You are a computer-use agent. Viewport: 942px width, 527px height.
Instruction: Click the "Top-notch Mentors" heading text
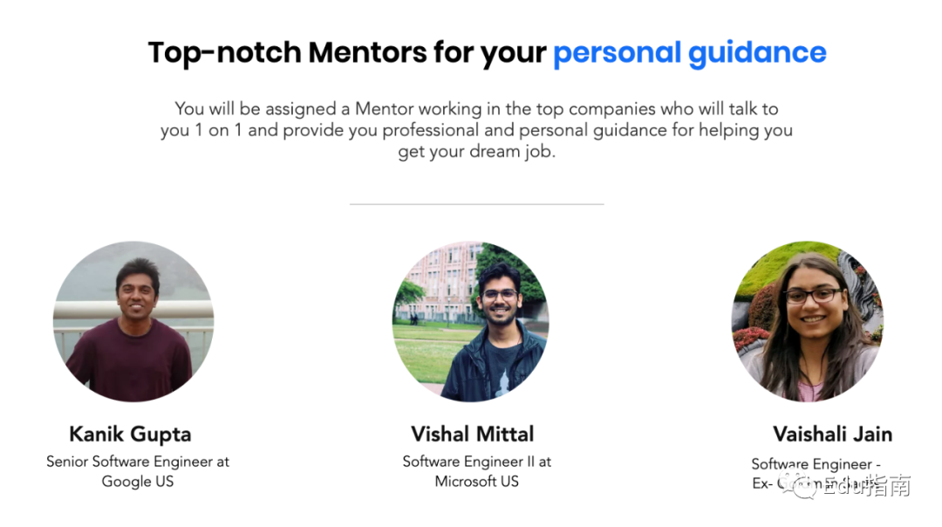coord(287,52)
